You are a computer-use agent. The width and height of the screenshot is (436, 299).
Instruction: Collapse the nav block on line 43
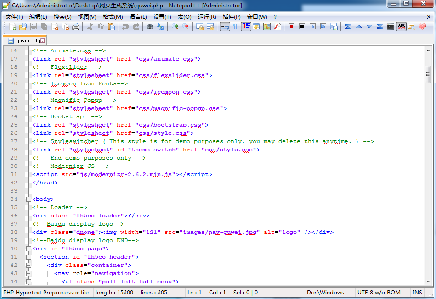point(28,273)
